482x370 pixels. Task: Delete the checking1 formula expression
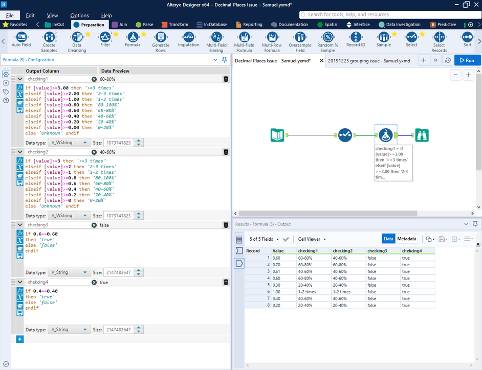tap(226, 79)
